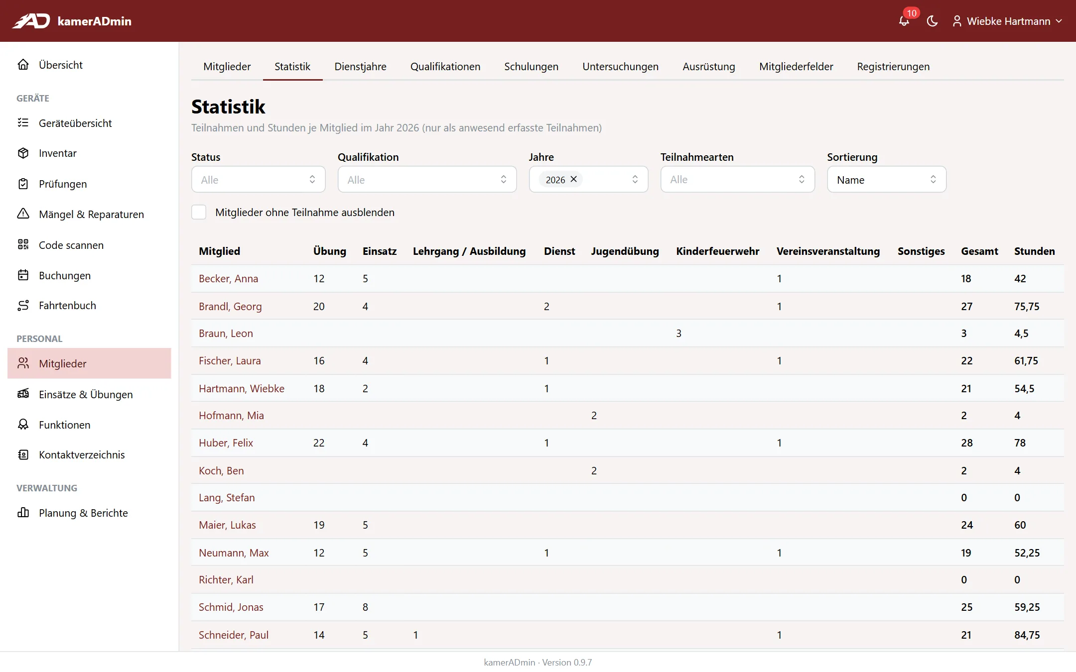Open the Qualifikationen tab
The image size is (1076, 672).
coord(445,67)
